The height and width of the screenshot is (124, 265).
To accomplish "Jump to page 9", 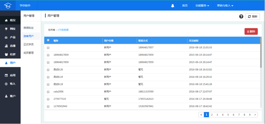I will pyautogui.click(x=250, y=115).
